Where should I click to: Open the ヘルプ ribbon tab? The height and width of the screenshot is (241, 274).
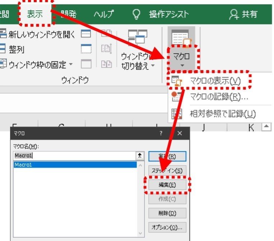click(x=104, y=14)
